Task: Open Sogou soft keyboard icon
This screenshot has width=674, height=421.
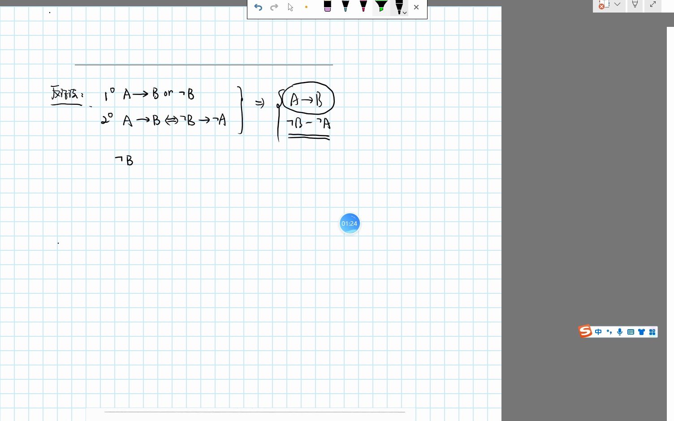Action: point(631,332)
